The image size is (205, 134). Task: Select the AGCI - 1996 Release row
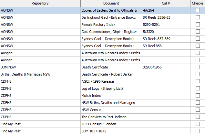(97, 81)
